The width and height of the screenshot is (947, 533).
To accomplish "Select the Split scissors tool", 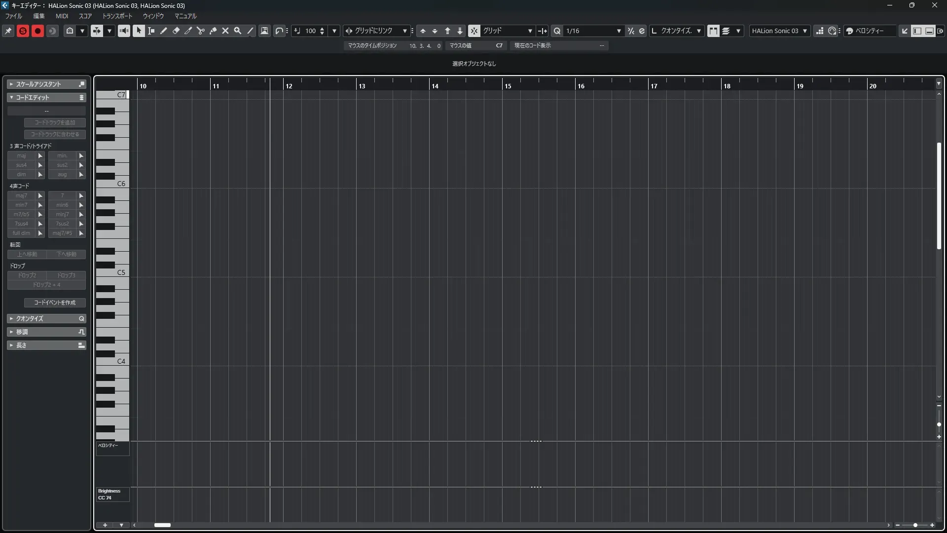I will pos(200,31).
